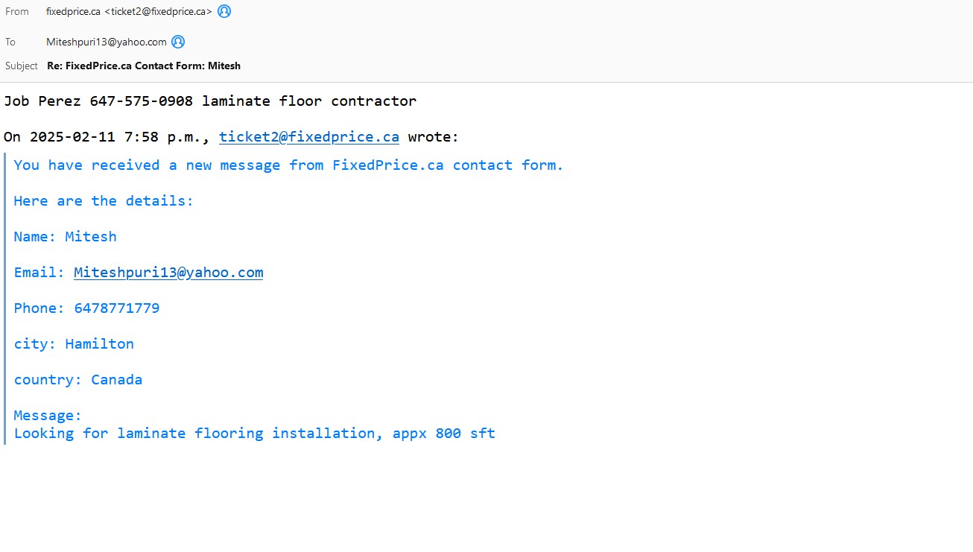Open the ticket2@fixedprice.ca link in reply line

pyautogui.click(x=308, y=137)
